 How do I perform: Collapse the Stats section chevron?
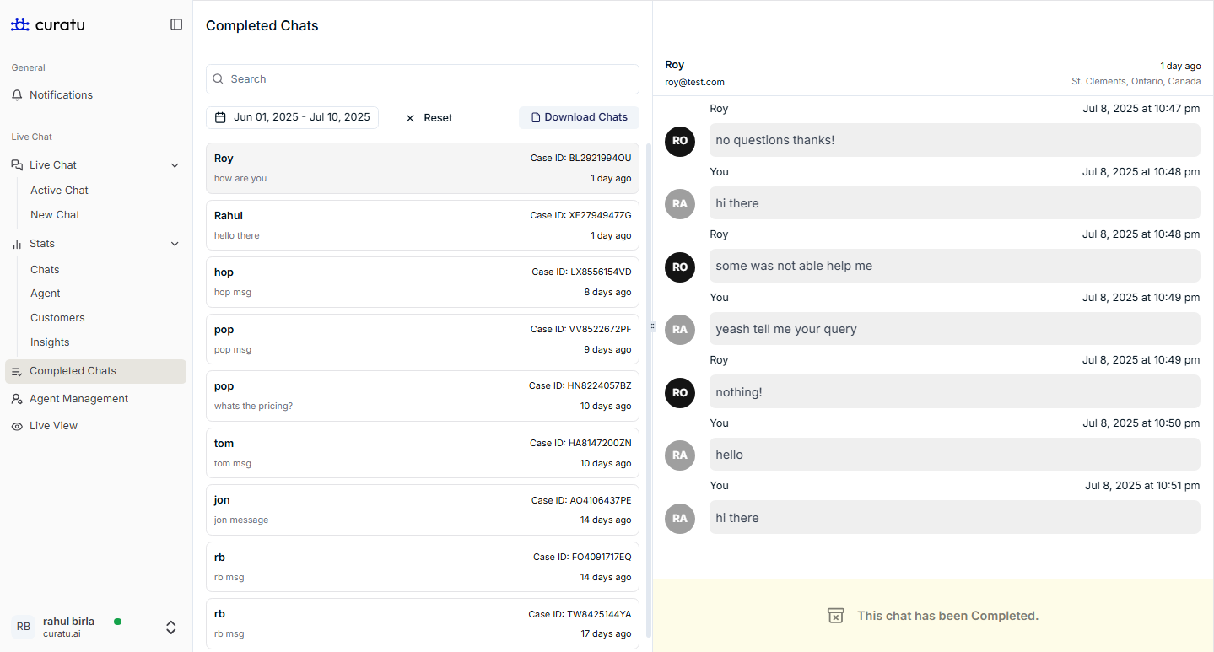(x=175, y=244)
